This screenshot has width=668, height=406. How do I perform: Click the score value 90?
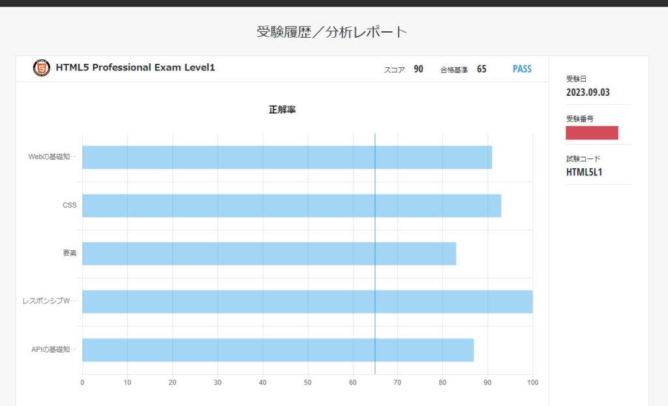tap(418, 69)
